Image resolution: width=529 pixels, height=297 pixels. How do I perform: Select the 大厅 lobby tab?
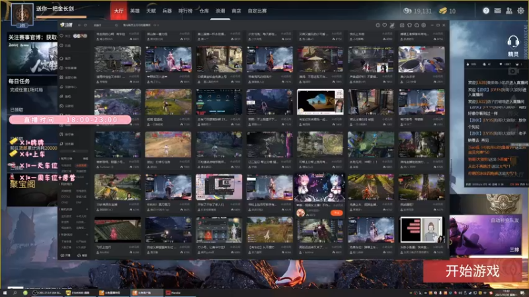[119, 11]
